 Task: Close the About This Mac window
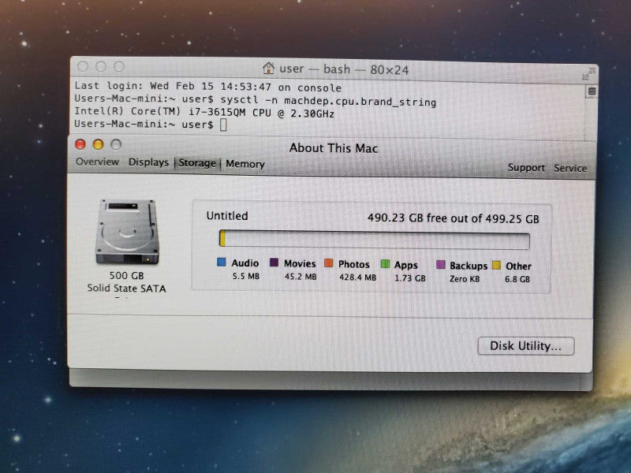click(80, 144)
